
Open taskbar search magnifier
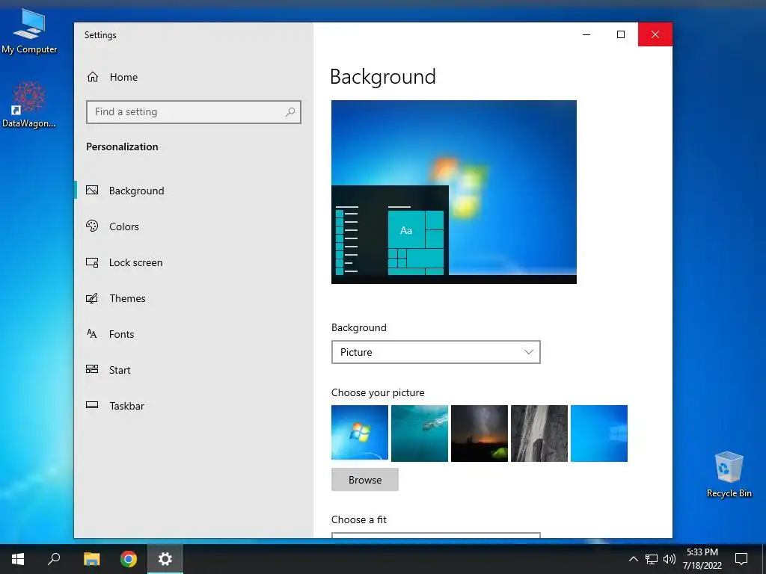coord(54,559)
